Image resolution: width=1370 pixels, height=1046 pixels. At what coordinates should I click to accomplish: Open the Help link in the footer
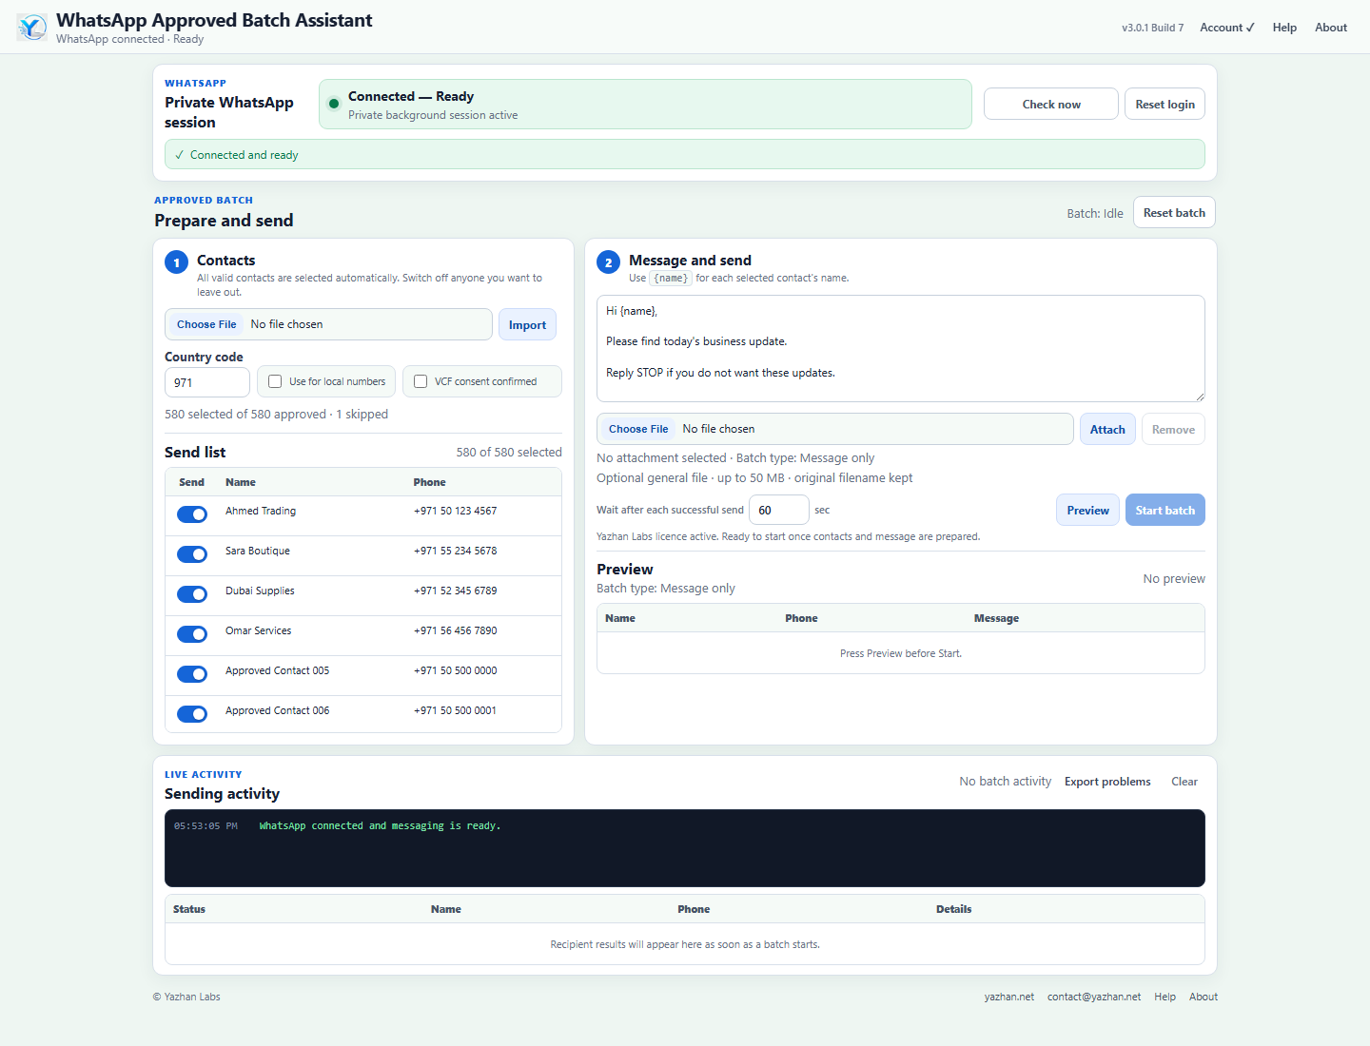click(1164, 997)
